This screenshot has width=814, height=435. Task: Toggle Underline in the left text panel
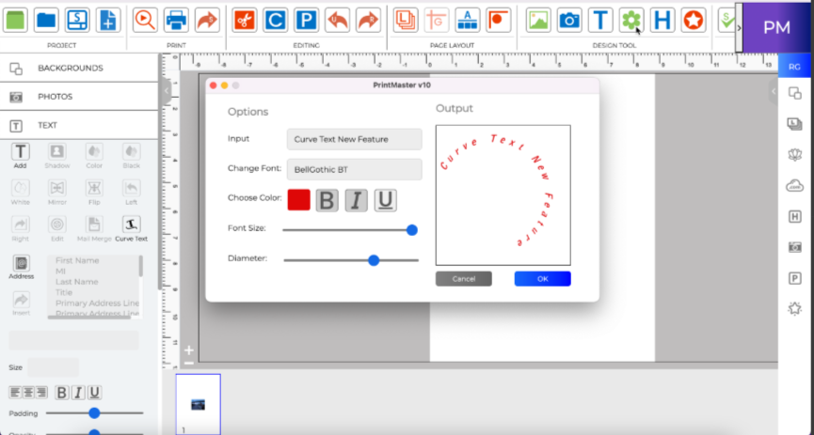click(94, 393)
